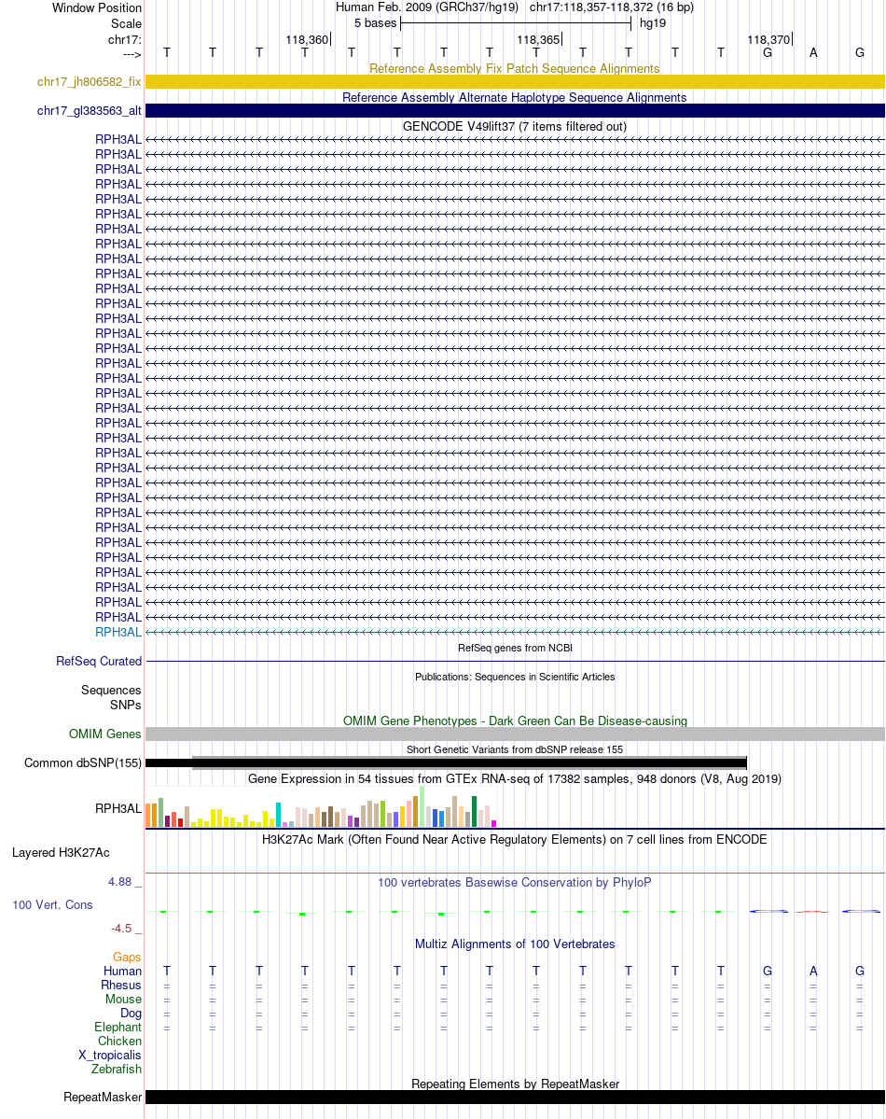Image resolution: width=886 pixels, height=1119 pixels.
Task: Click the yellow fix patch alignment bar
Action: [515, 82]
